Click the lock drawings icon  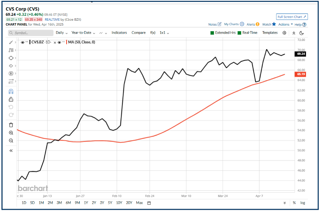pos(11,99)
